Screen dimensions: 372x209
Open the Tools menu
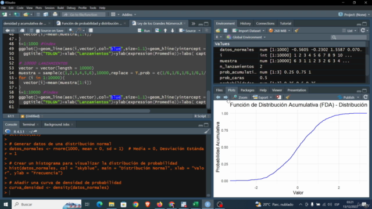(x=93, y=8)
